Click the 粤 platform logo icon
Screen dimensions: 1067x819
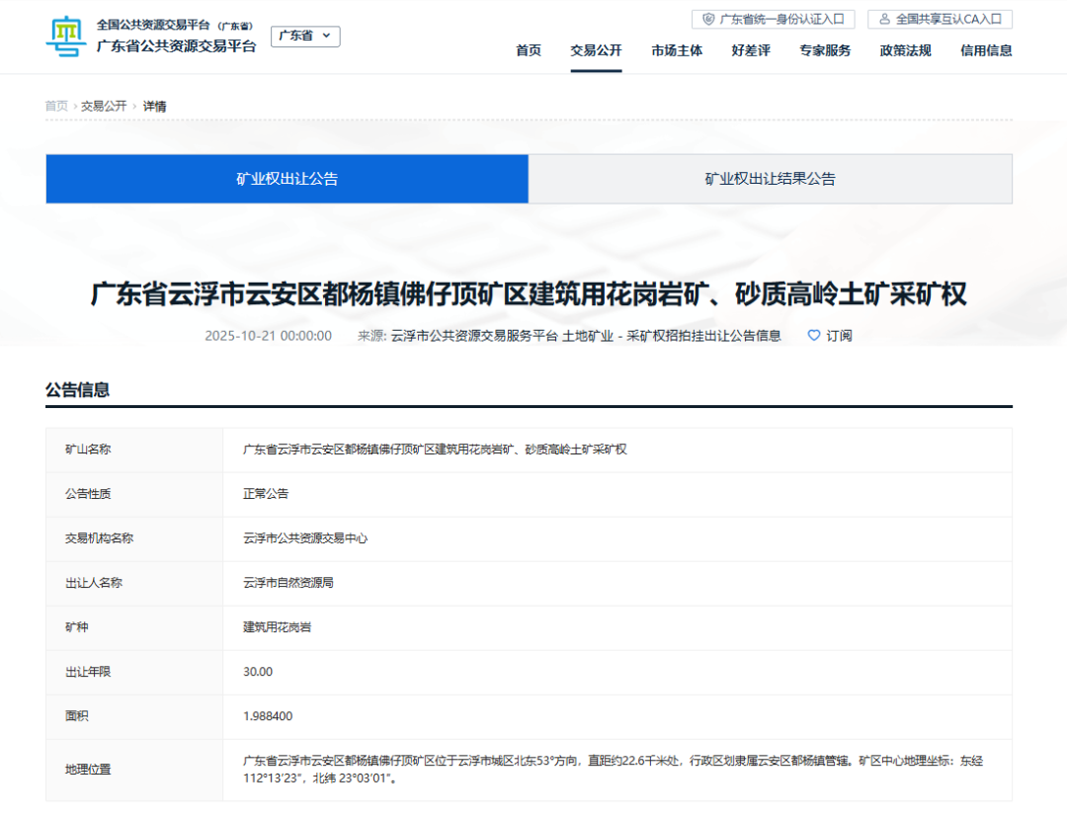[x=65, y=36]
